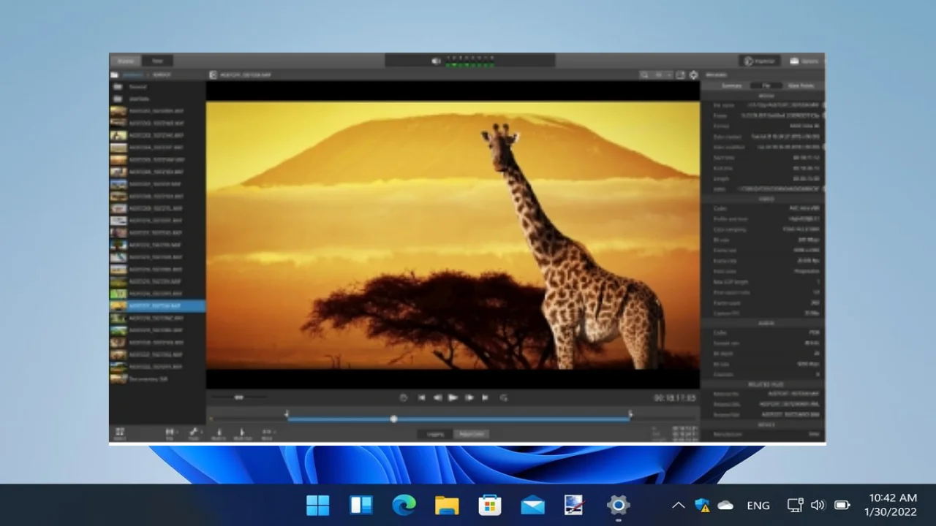The image size is (936, 526).
Task: Set Mark In with toolbar button
Action: coord(219,434)
